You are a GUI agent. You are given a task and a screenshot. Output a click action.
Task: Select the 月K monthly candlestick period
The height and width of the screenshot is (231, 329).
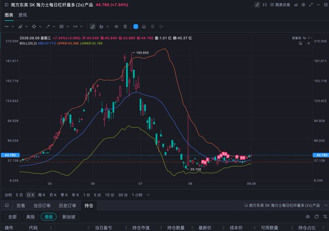[x=53, y=195]
